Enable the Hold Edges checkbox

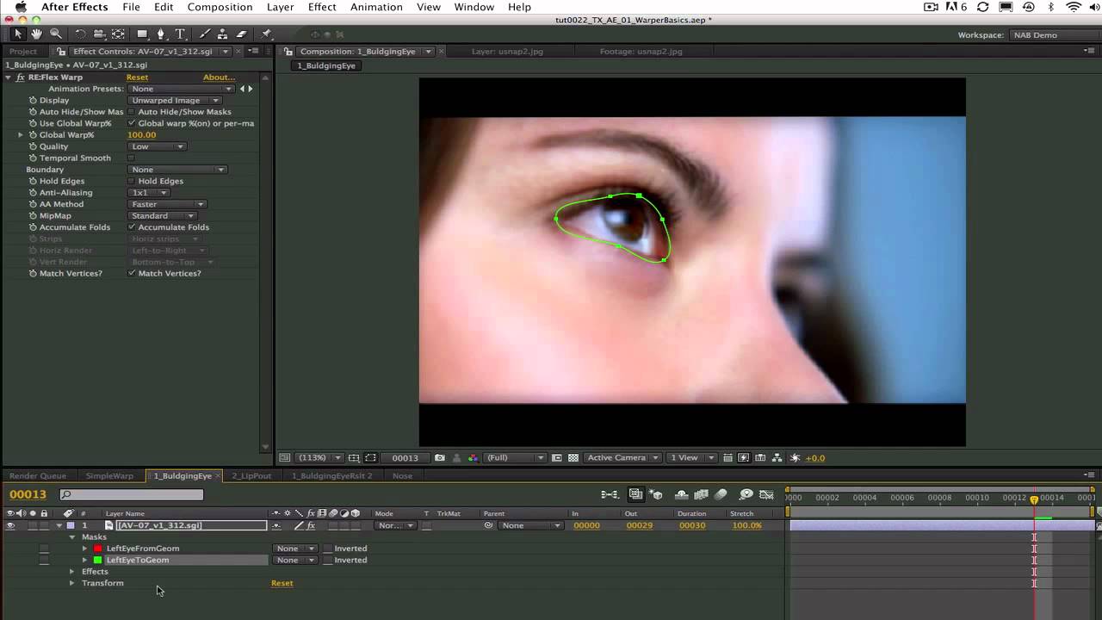click(132, 181)
